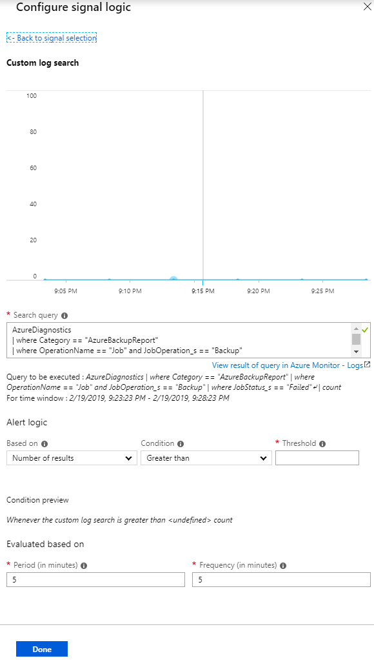Click inside the Period value field
Image resolution: width=374 pixels, height=665 pixels.
pyautogui.click(x=95, y=579)
